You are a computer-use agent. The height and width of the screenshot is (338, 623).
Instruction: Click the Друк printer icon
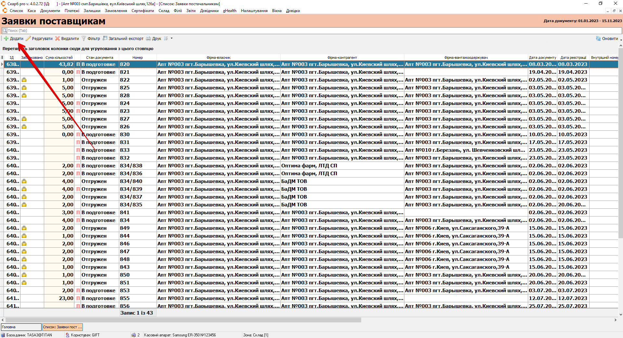(148, 38)
